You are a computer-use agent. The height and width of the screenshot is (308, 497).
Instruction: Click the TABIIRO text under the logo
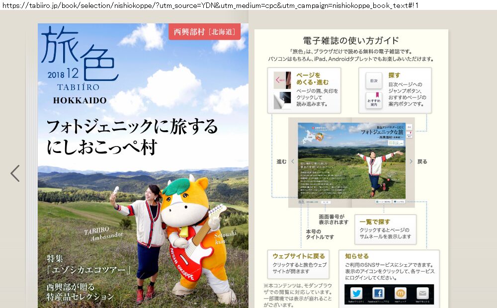79,87
